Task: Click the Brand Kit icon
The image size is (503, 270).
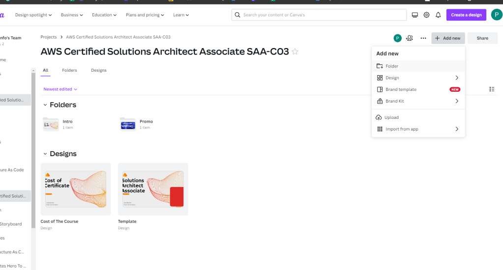Action: [380, 101]
